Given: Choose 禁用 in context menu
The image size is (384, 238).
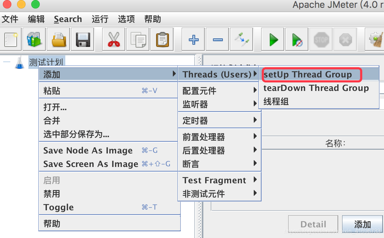Looking at the screenshot, I should click(108, 194).
